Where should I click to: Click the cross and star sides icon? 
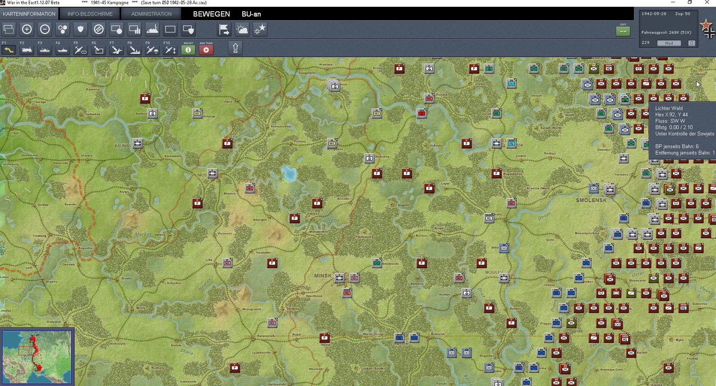click(x=260, y=29)
